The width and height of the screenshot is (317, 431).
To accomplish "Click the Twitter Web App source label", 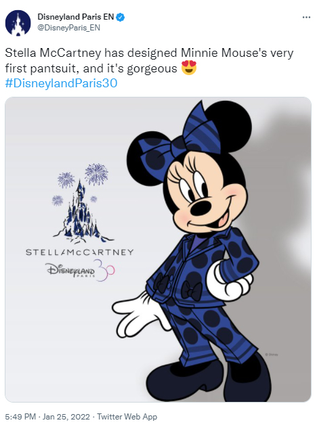I will [127, 417].
